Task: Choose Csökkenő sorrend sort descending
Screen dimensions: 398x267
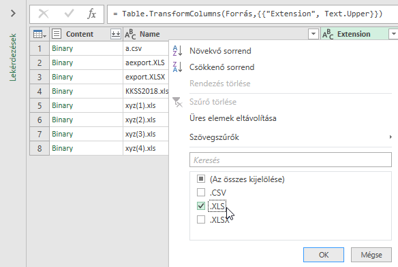Action: pyautogui.click(x=221, y=67)
